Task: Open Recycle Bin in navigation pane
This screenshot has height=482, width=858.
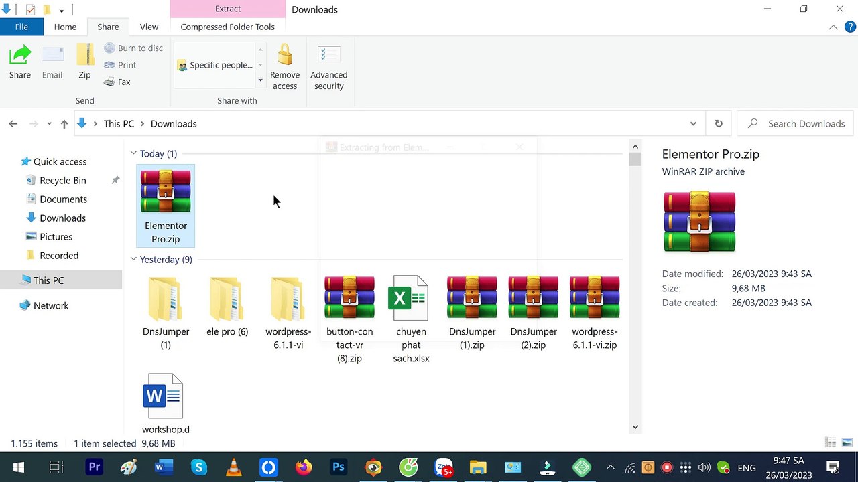Action: (x=62, y=180)
